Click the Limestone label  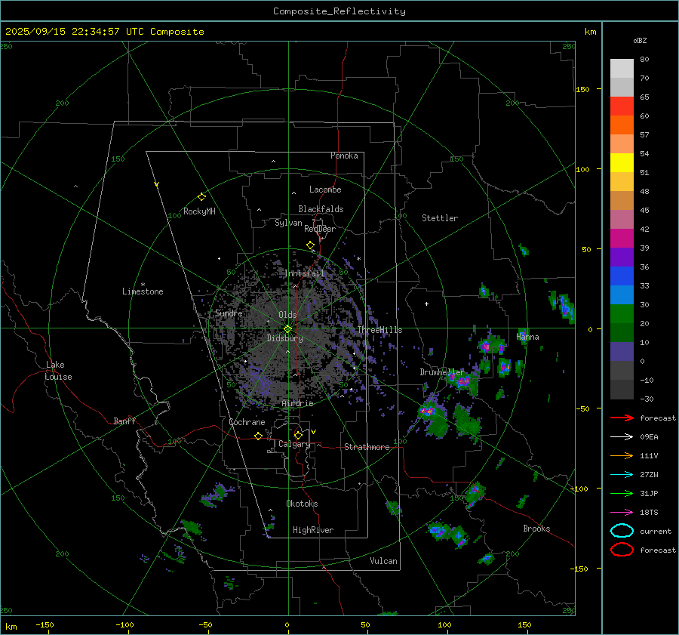(x=143, y=291)
